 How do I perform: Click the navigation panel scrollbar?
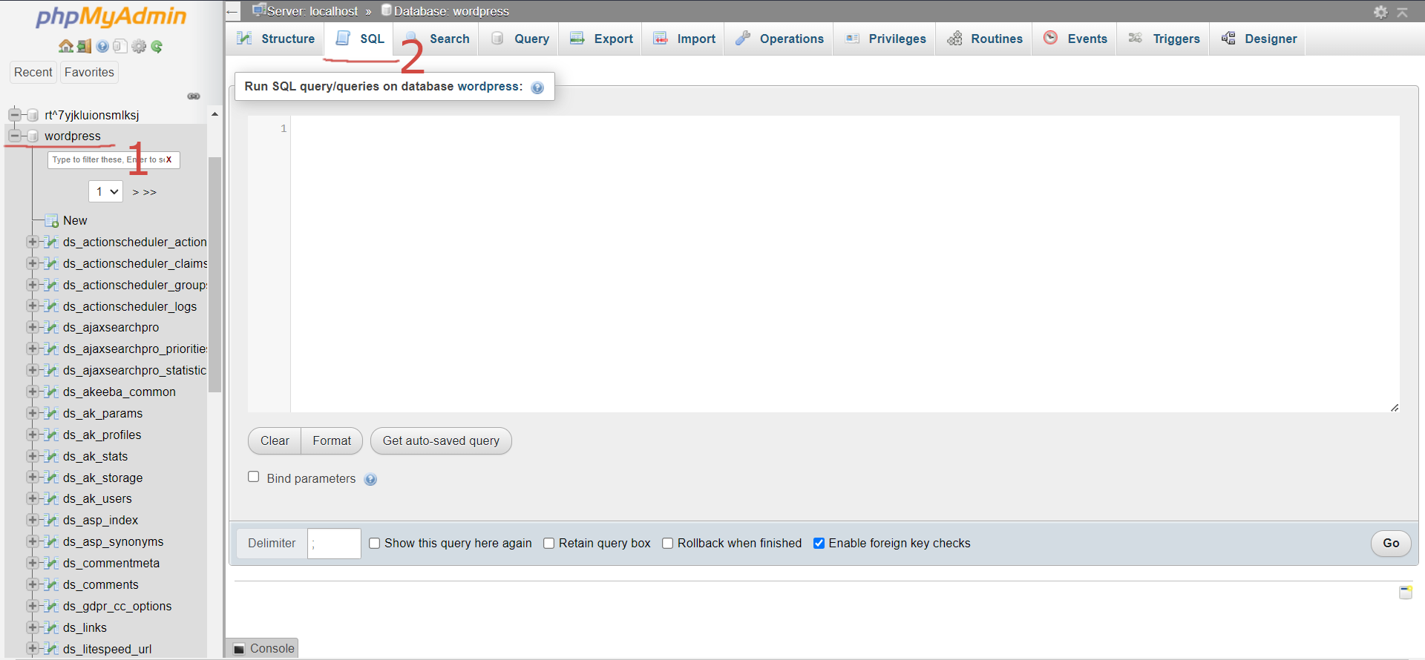point(214,274)
